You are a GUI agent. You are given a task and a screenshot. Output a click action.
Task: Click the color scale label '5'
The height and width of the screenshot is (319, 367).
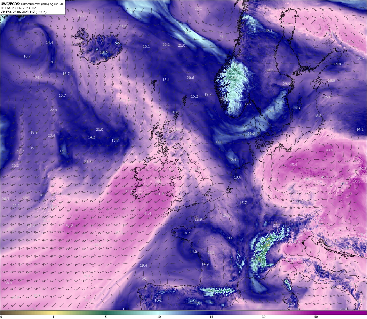[x=106, y=317]
